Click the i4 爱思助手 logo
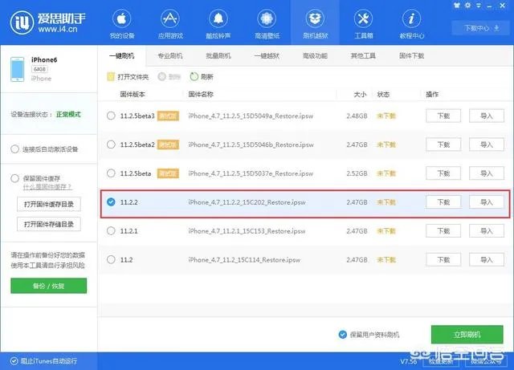This screenshot has width=514, height=370. pos(47,22)
